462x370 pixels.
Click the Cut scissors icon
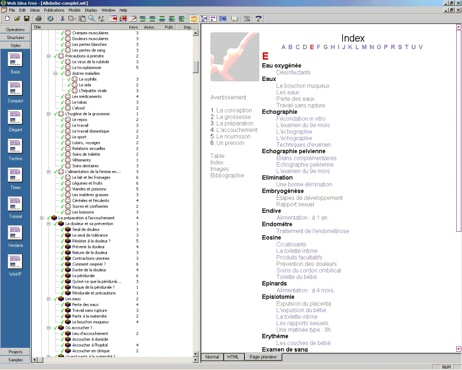point(62,19)
